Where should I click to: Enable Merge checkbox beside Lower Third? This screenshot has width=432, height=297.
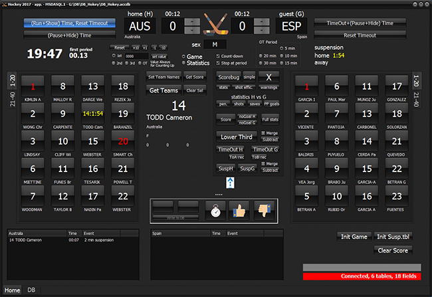(x=263, y=133)
